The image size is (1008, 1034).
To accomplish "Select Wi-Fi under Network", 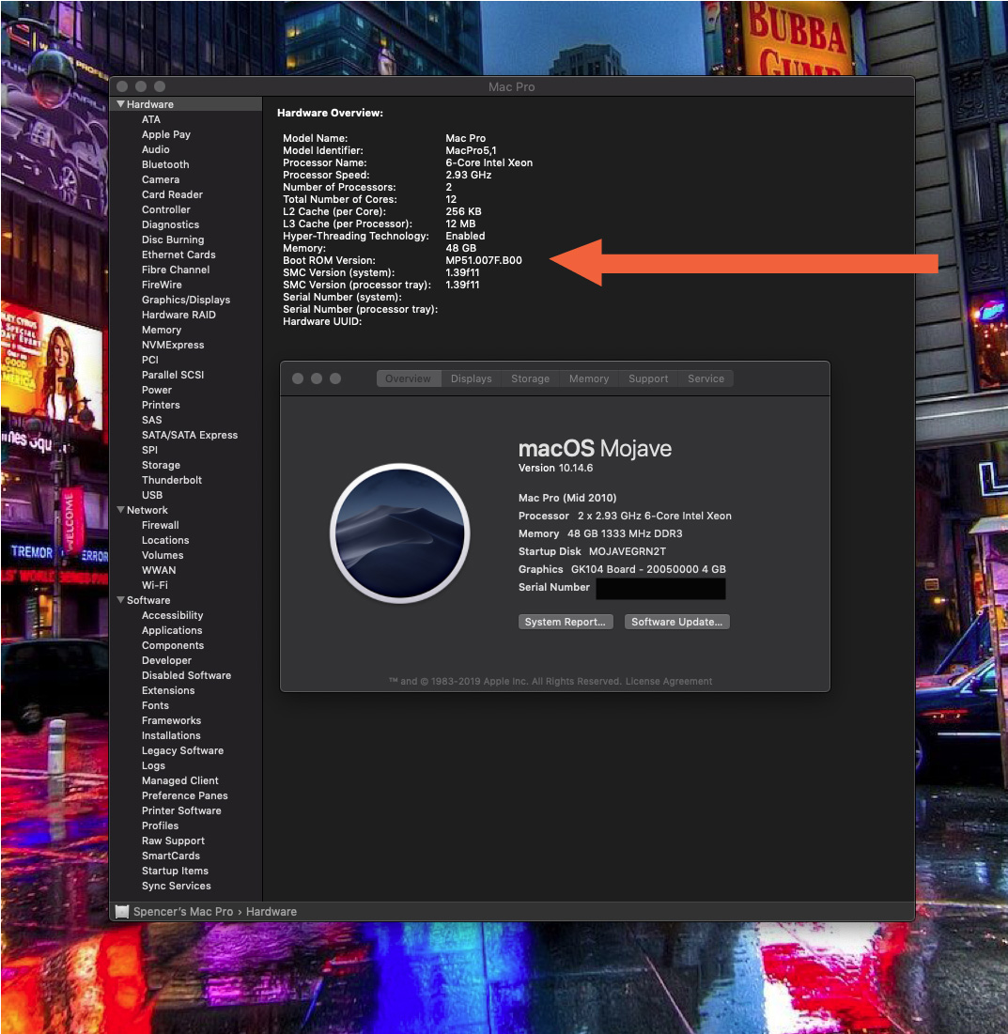I will point(155,586).
